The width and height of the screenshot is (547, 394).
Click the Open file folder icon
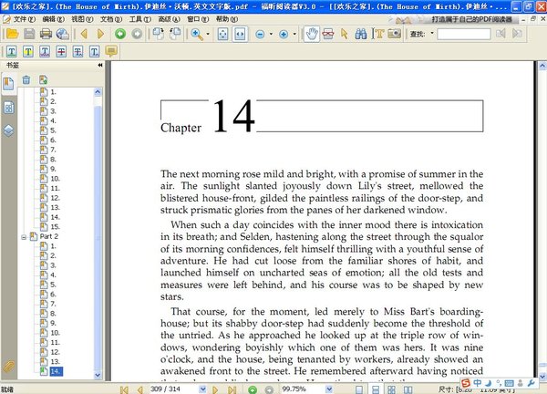12,34
